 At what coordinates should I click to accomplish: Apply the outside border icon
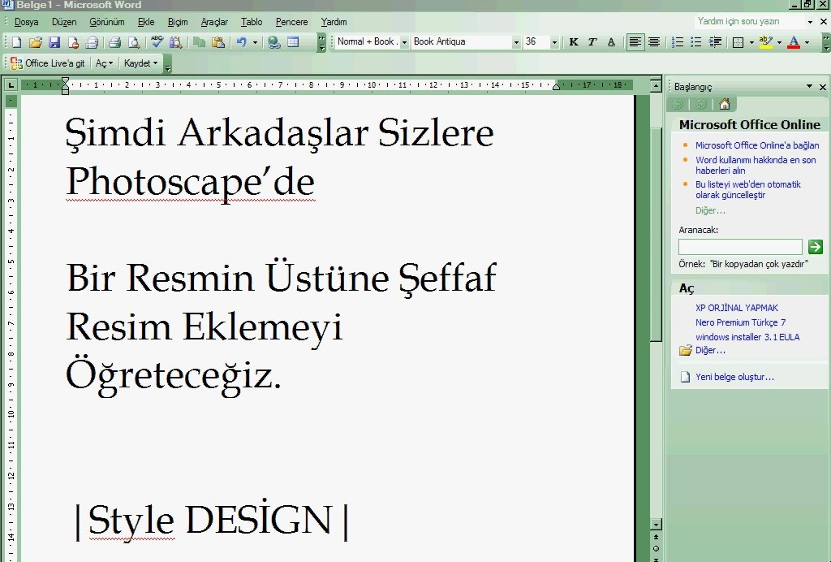pyautogui.click(x=738, y=42)
